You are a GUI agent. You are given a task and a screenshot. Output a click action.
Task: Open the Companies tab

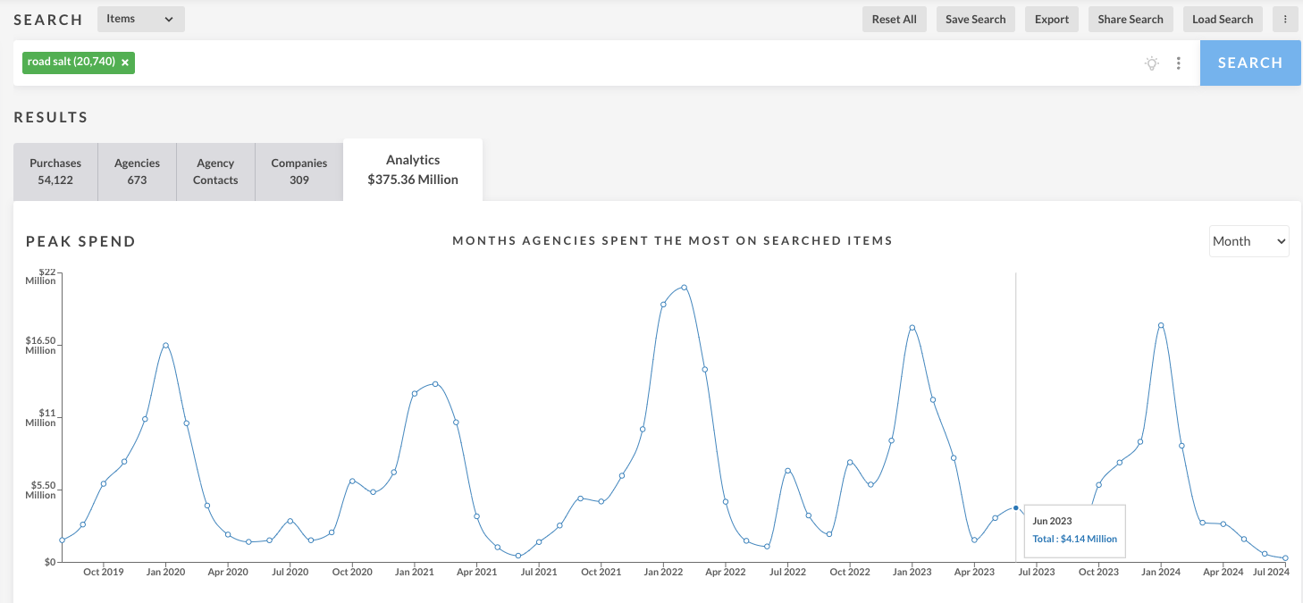pyautogui.click(x=299, y=172)
